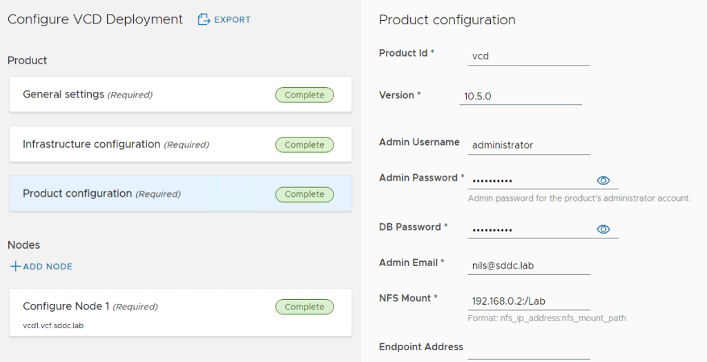Select the DB Password field

coord(528,229)
